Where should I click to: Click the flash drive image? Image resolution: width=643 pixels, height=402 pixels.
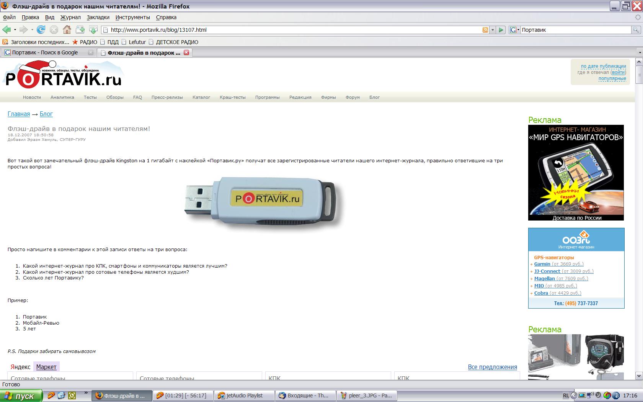263,204
